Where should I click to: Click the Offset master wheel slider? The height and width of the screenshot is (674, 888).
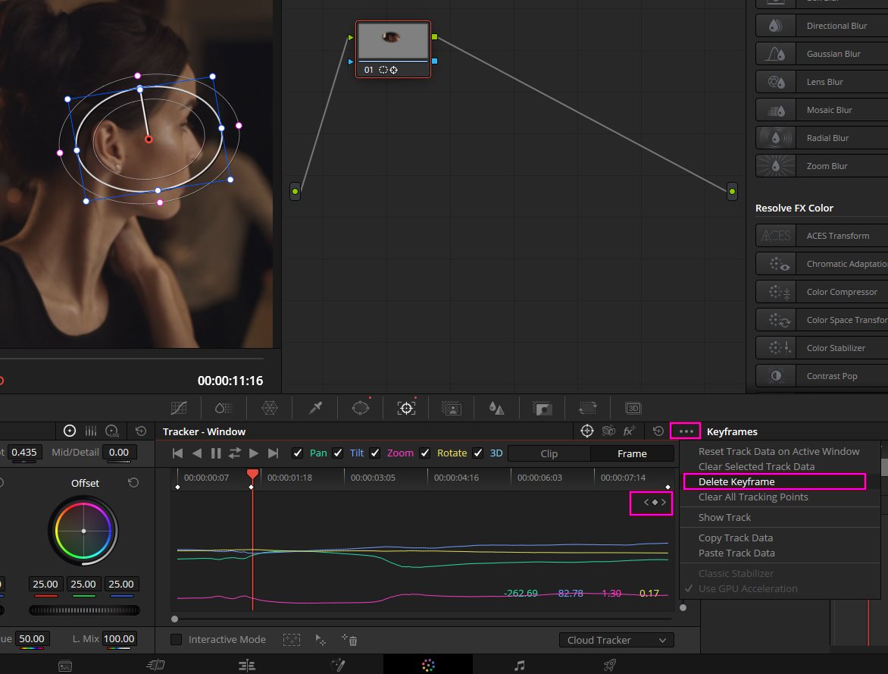(84, 610)
